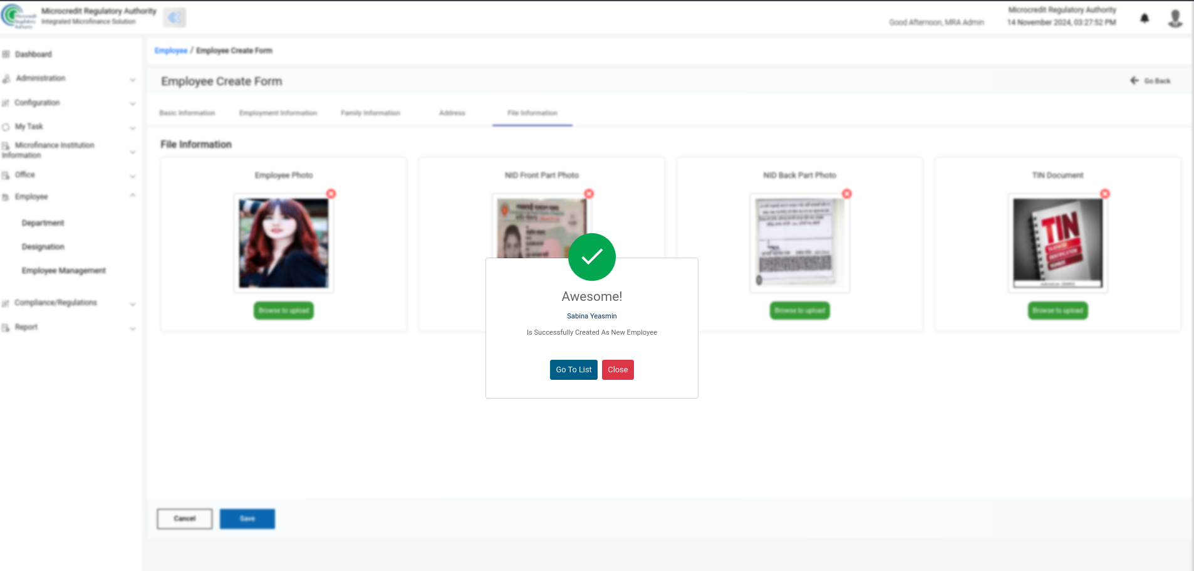The image size is (1194, 571).
Task: Click the Employee sidebar icon
Action: pos(6,197)
